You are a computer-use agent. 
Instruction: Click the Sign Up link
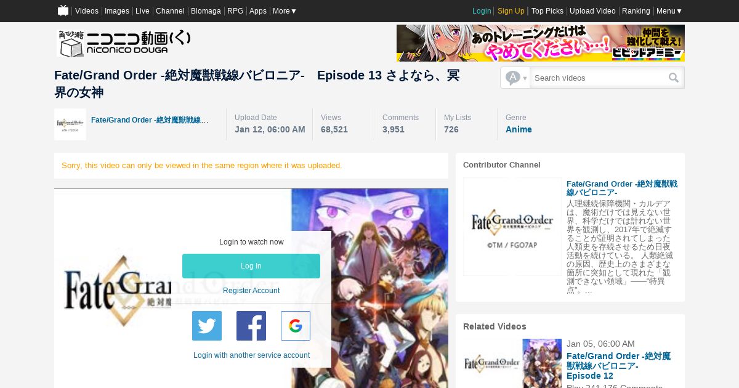click(x=511, y=11)
